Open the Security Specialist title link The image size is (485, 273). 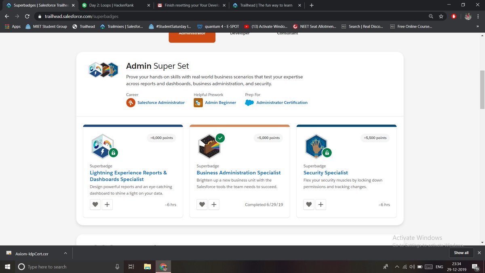325,173
